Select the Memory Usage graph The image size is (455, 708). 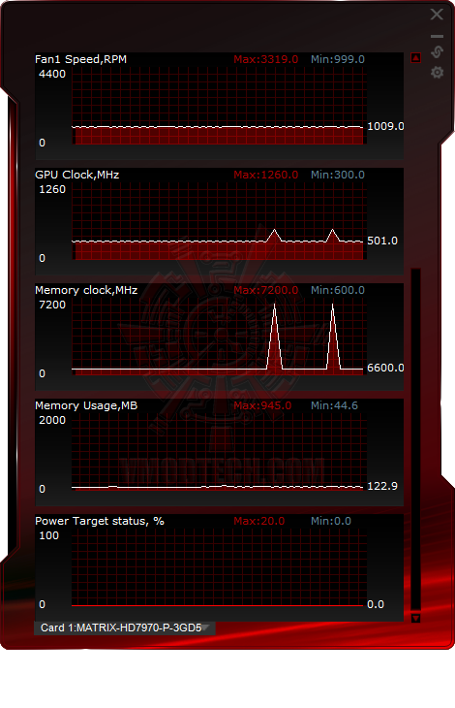click(218, 452)
